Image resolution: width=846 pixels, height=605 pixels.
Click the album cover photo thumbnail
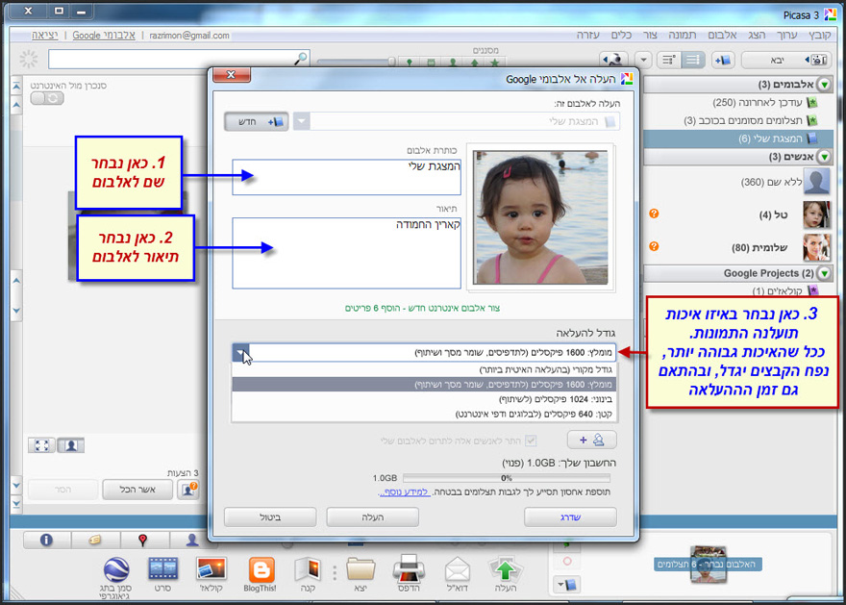click(x=540, y=217)
